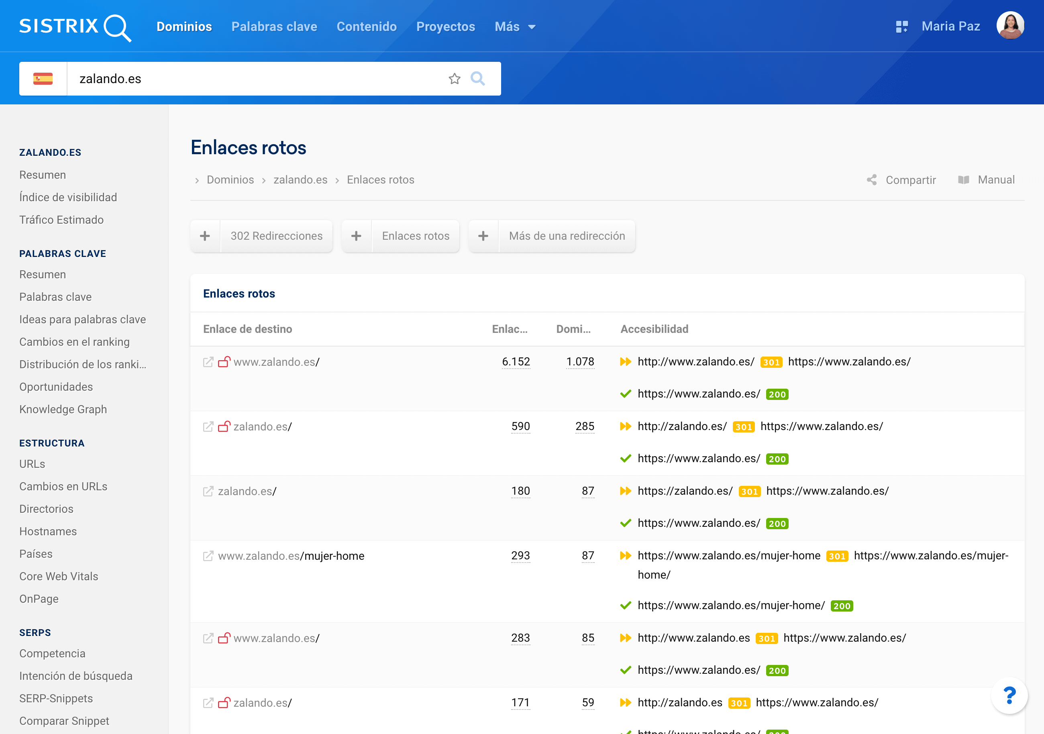Click the 6.152 links count value
Screen dimensions: 1044x734
click(x=516, y=362)
